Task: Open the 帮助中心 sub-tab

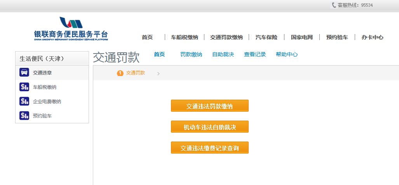Action: tap(287, 54)
